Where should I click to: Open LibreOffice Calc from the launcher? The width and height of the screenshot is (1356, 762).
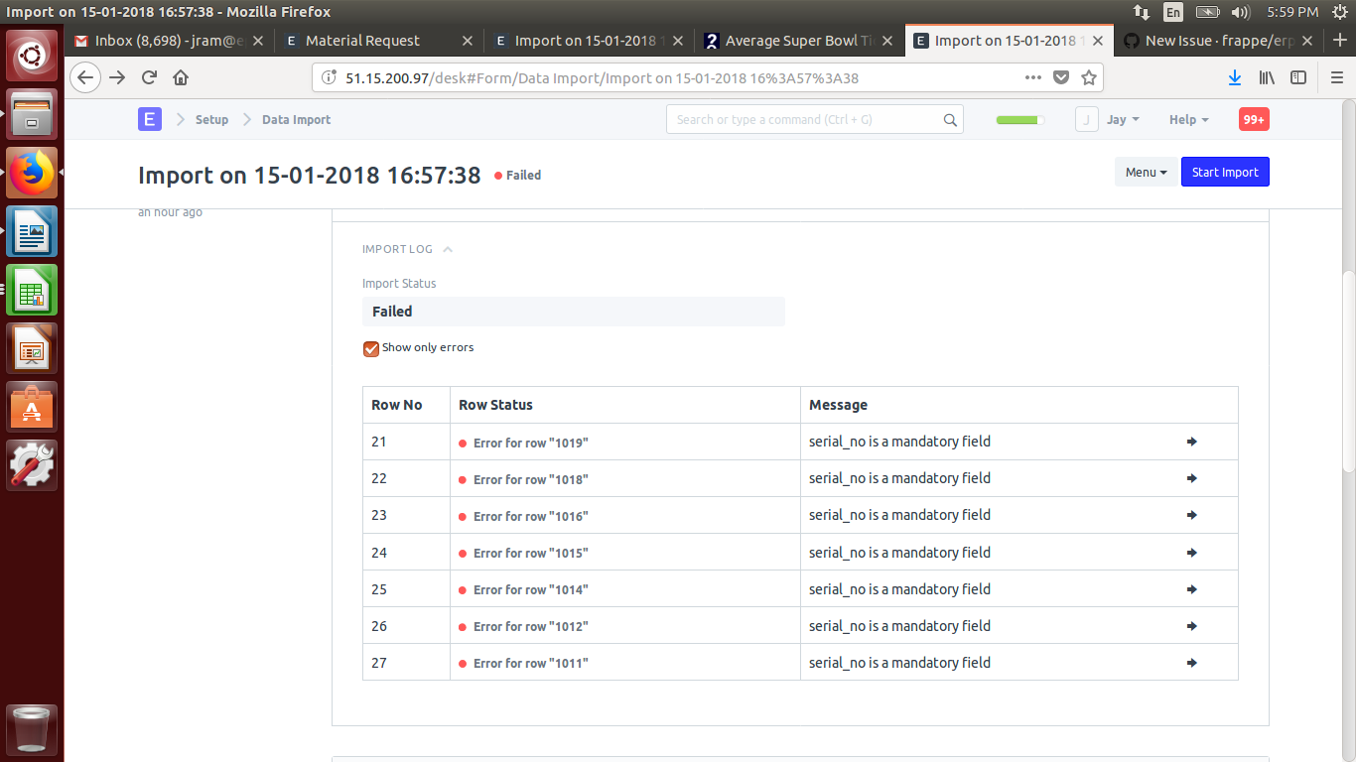(x=34, y=290)
